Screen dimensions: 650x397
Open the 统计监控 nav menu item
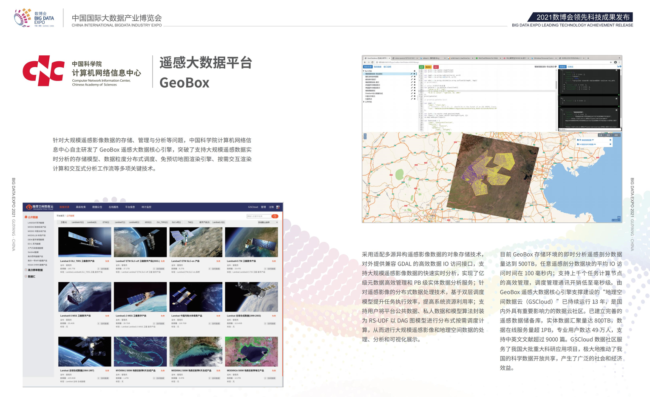pyautogui.click(x=146, y=207)
